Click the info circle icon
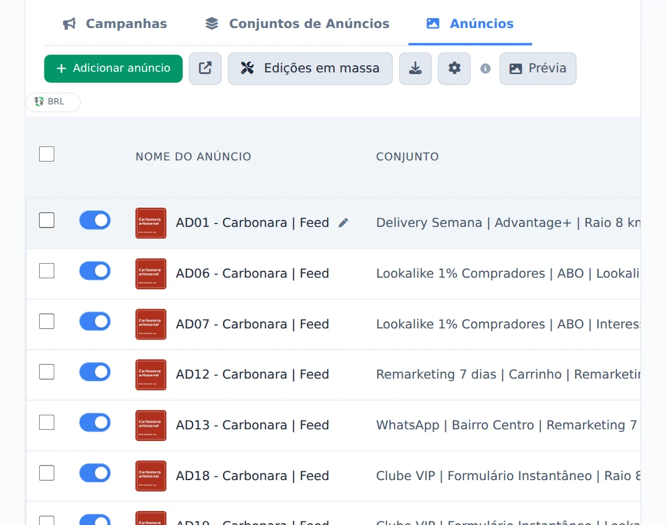The image size is (666, 525). [x=486, y=68]
